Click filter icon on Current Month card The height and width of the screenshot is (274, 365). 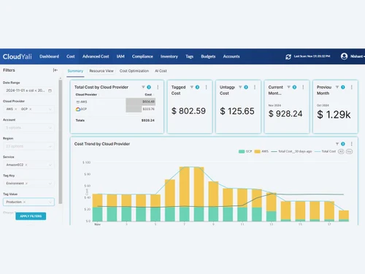(x=289, y=87)
